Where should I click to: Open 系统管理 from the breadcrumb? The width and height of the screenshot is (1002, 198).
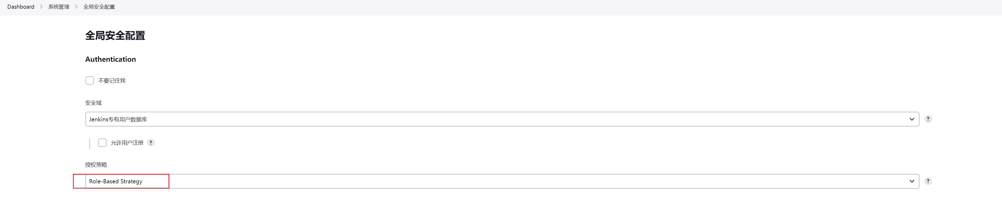[59, 7]
